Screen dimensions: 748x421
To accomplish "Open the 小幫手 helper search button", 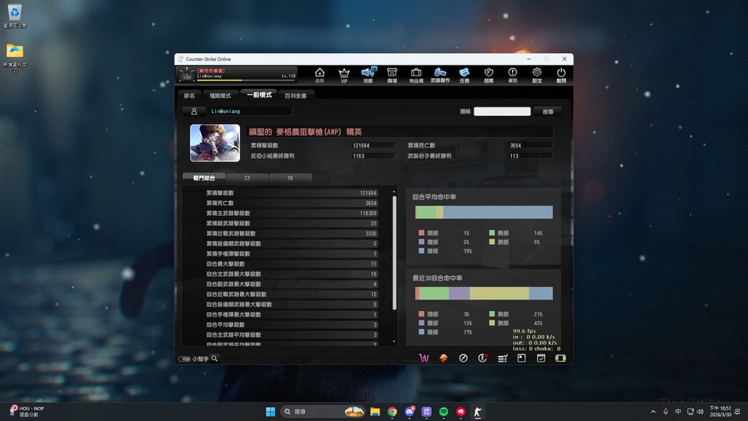I will 199,359.
